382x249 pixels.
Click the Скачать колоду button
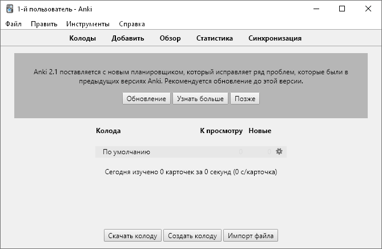(132, 235)
